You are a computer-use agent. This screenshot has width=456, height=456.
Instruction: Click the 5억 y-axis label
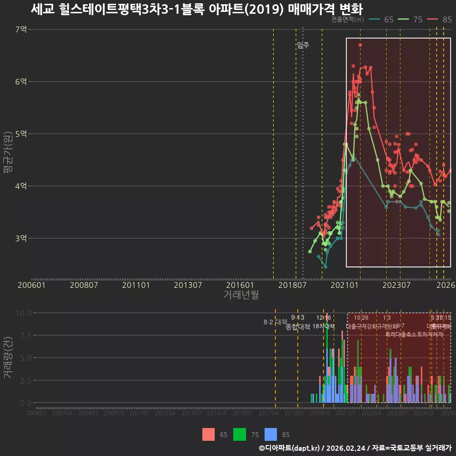[x=21, y=134]
